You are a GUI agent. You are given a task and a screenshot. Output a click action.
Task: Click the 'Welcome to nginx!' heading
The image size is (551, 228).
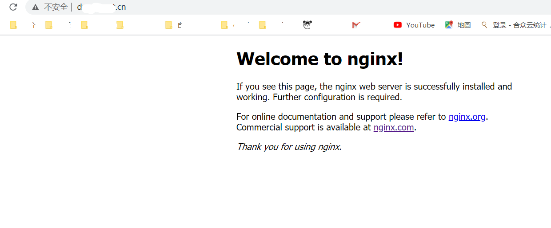[319, 59]
